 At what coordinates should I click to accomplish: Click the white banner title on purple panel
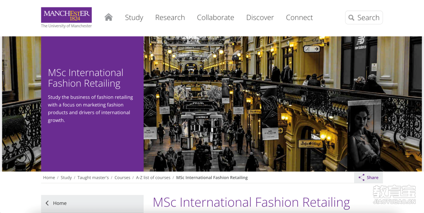tap(86, 78)
